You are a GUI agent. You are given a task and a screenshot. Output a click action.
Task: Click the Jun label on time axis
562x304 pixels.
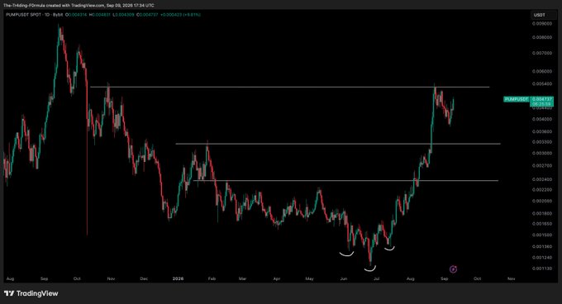344,278
